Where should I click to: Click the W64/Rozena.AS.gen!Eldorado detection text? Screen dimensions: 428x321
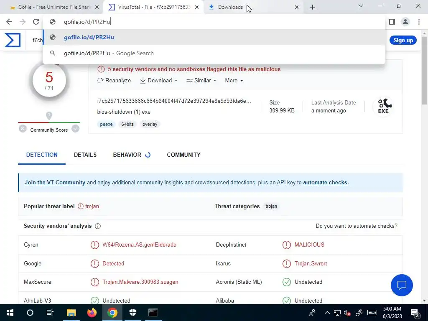pyautogui.click(x=139, y=245)
